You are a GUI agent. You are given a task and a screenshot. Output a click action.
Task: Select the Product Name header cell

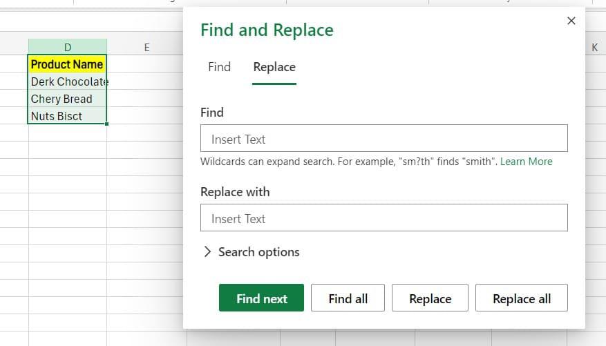[x=67, y=64]
